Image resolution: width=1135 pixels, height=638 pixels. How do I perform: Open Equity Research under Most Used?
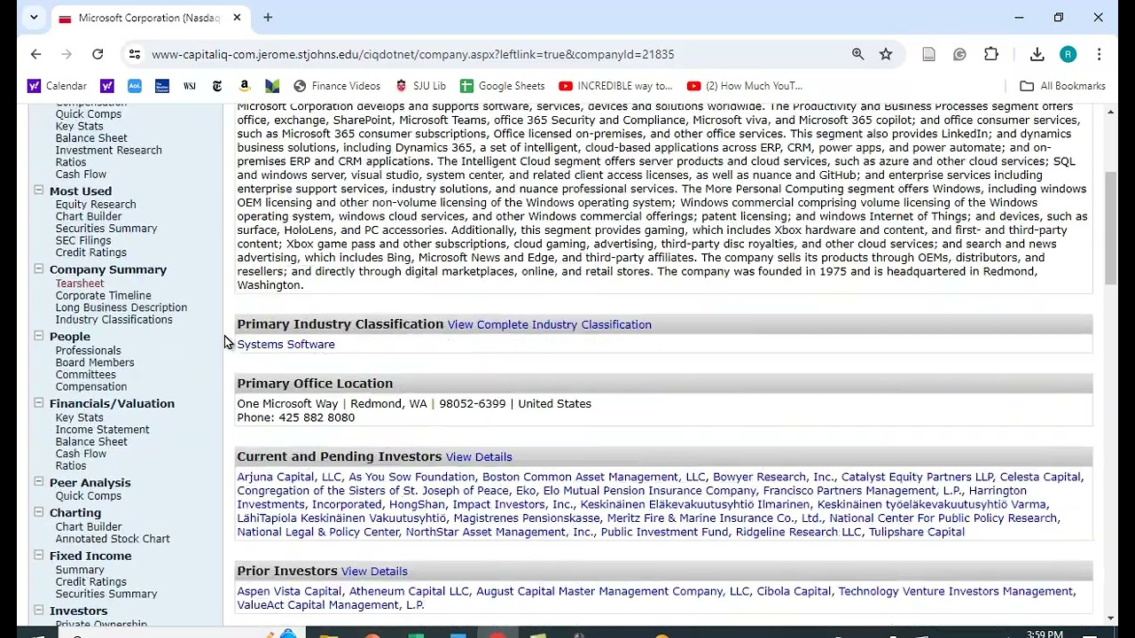pos(96,205)
